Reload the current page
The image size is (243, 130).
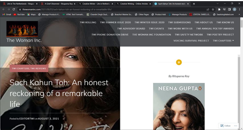(14, 9)
